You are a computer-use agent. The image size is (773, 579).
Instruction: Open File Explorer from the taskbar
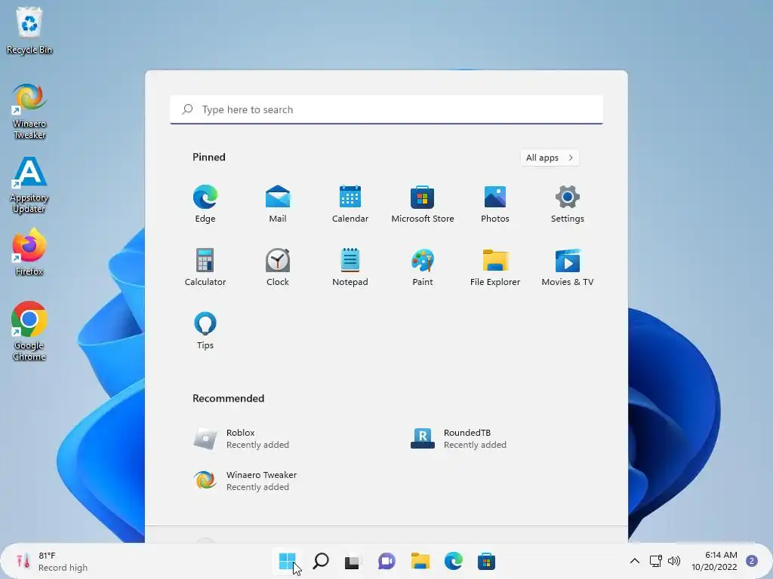pyautogui.click(x=420, y=561)
